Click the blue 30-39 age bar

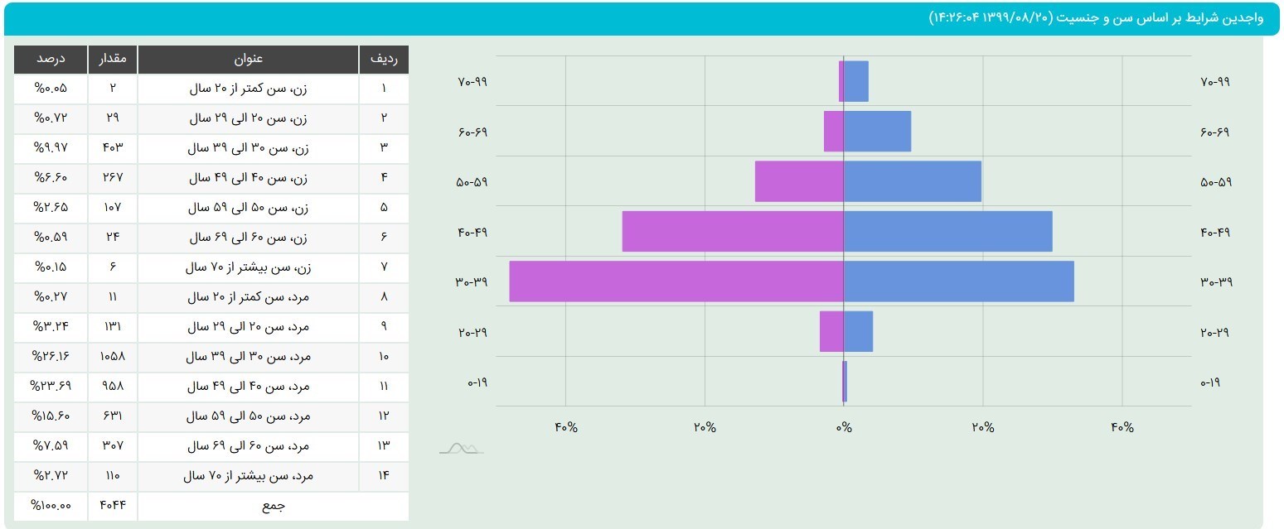tap(958, 281)
